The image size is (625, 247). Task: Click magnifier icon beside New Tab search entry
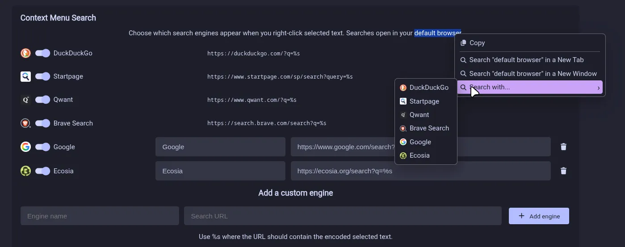[463, 60]
